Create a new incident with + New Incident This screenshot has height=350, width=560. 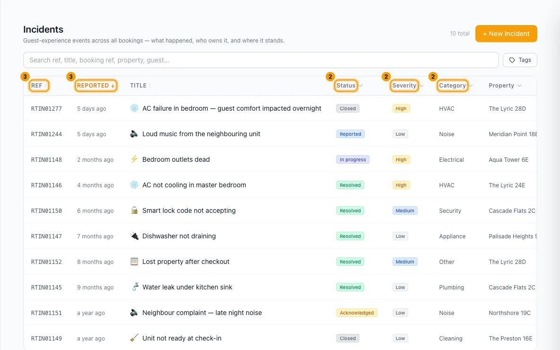(x=506, y=34)
